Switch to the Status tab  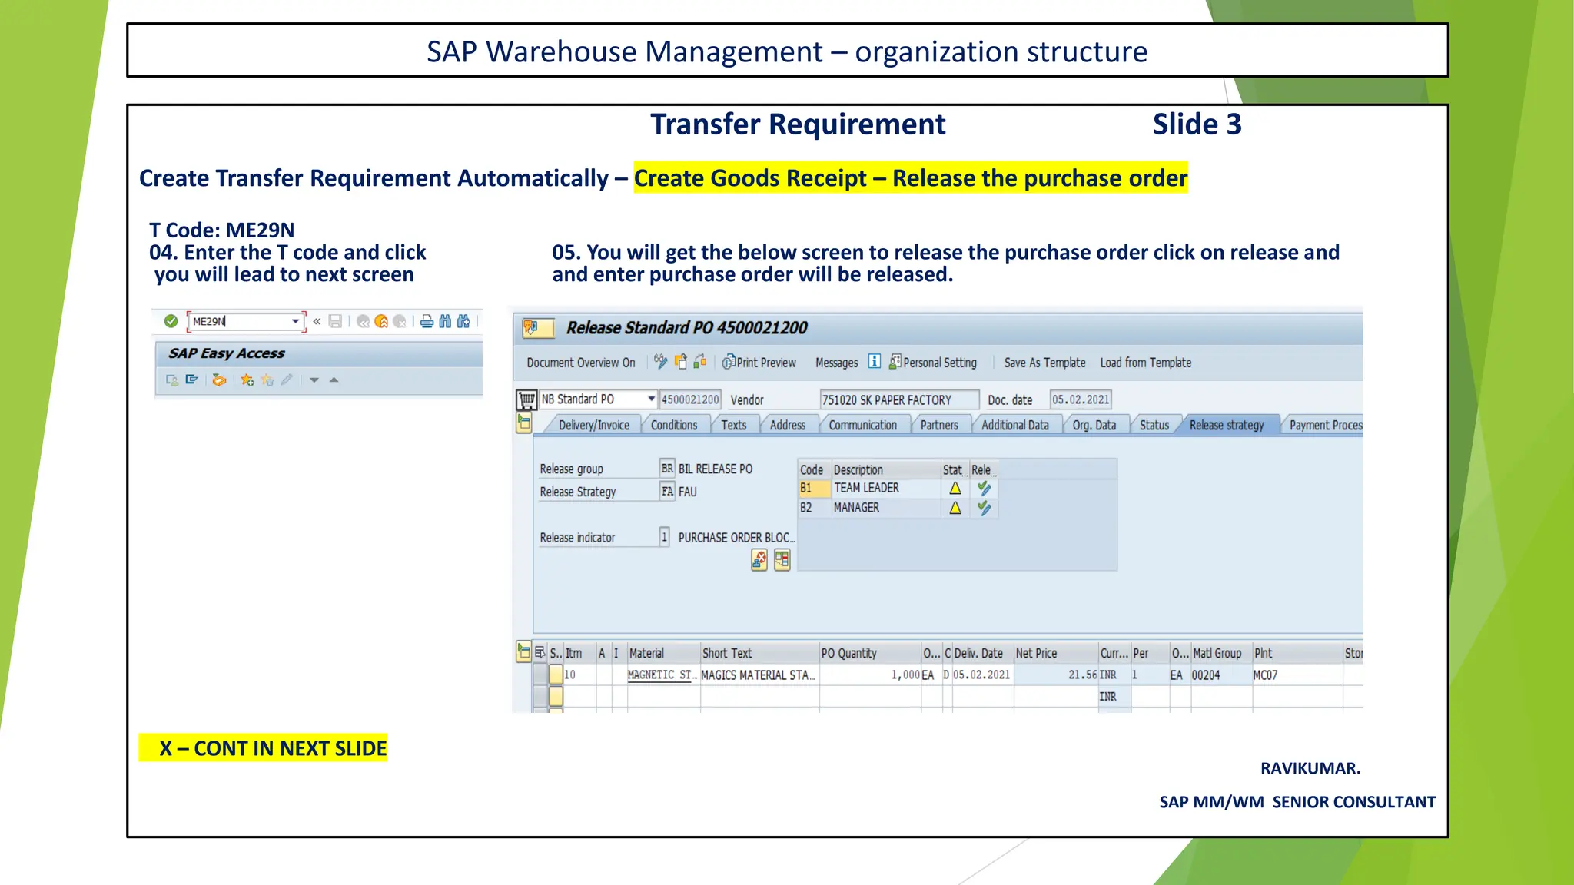tap(1154, 426)
